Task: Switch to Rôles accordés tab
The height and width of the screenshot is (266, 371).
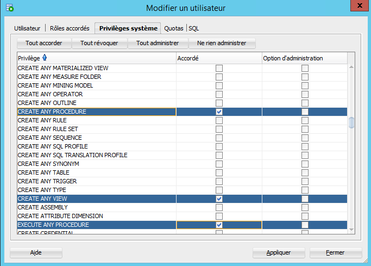Action: coord(70,28)
